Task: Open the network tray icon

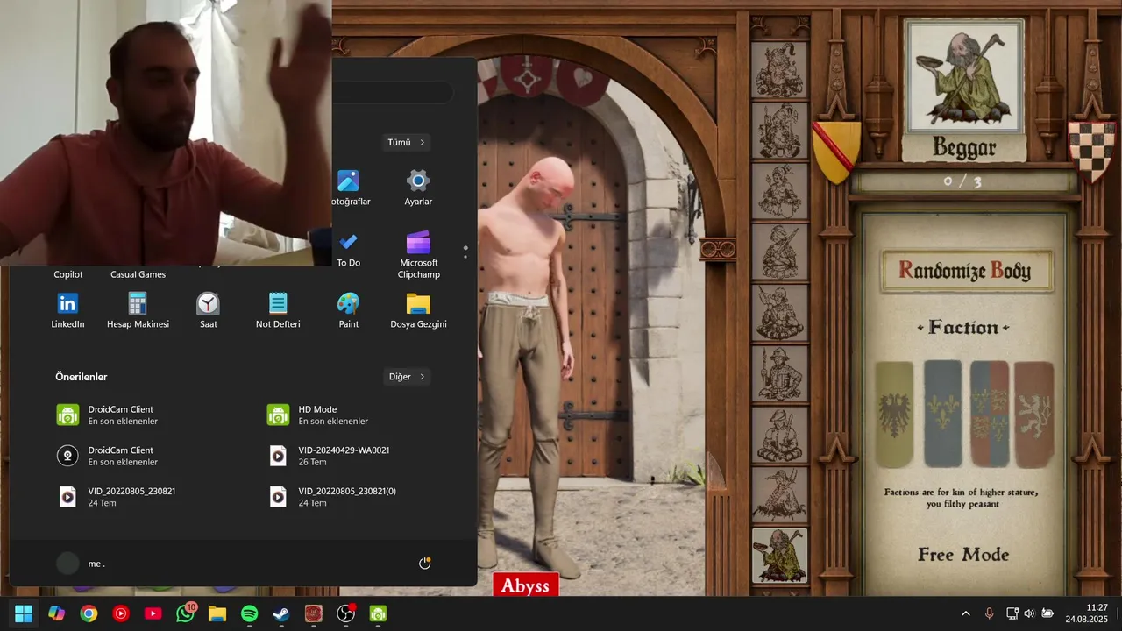Action: tap(1012, 613)
